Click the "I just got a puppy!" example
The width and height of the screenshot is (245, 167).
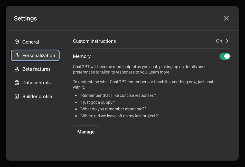pos(97,102)
